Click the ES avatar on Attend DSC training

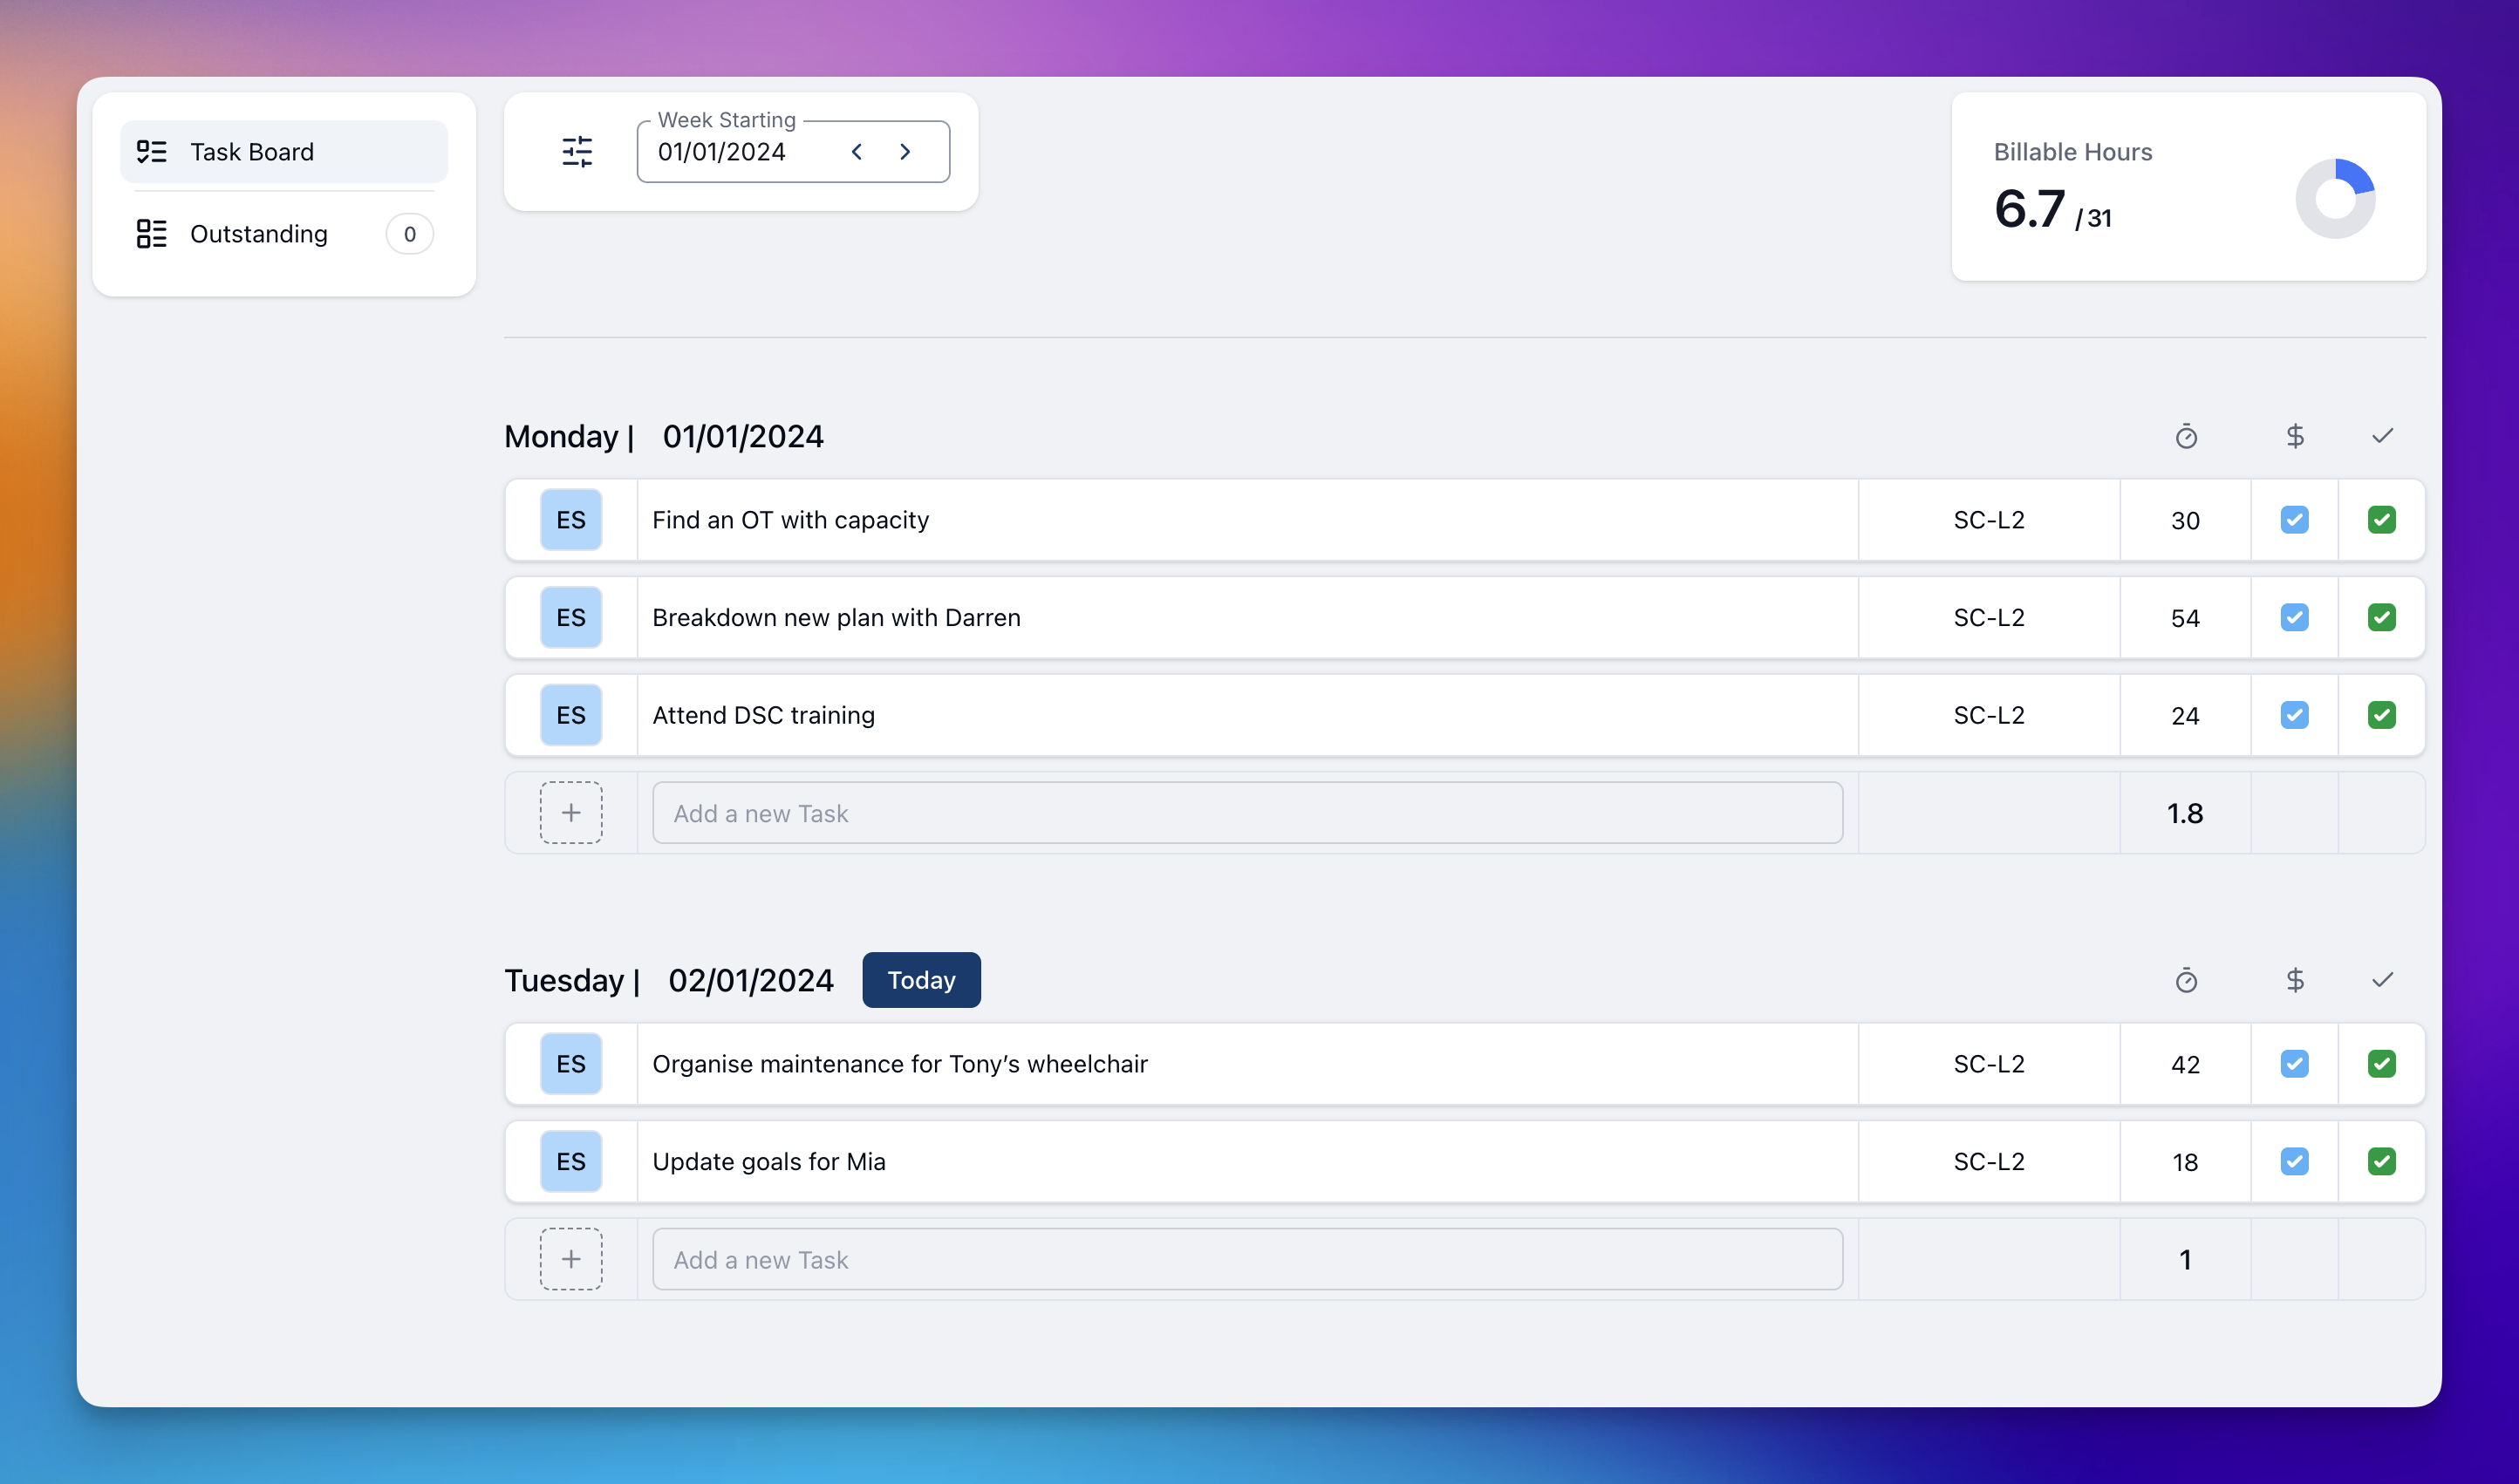point(570,714)
